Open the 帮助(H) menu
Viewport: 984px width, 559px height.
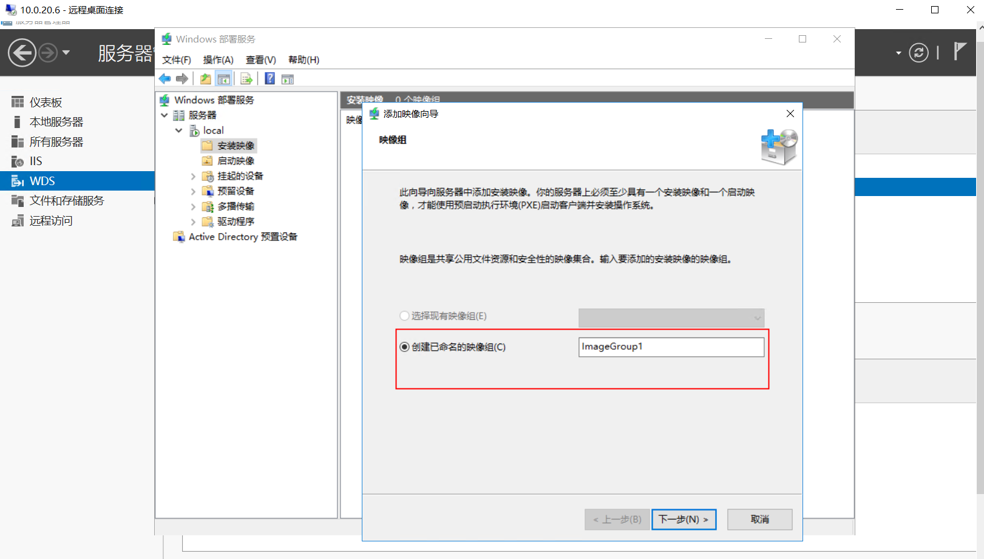(x=304, y=59)
